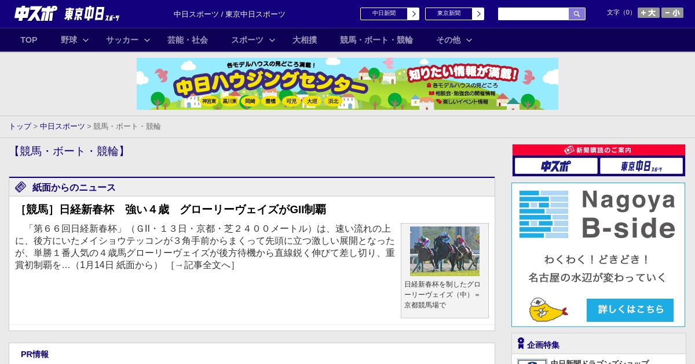695x364 pixels.
Task: Click the 中日スポーツ breadcrumb link
Action: (63, 126)
